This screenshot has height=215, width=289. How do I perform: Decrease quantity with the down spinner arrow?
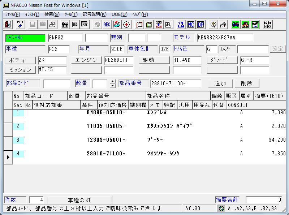113,86
